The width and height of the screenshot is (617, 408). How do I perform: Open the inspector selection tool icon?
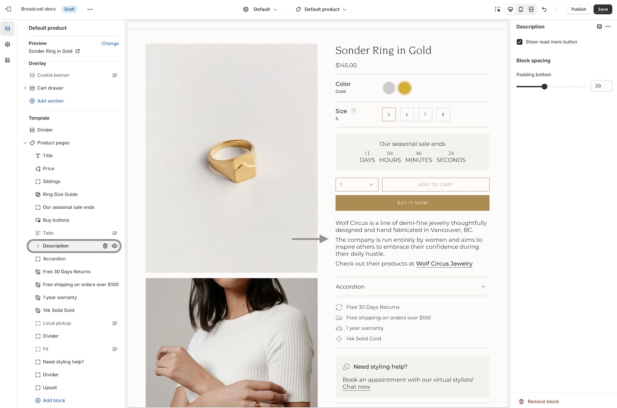pyautogui.click(x=497, y=9)
